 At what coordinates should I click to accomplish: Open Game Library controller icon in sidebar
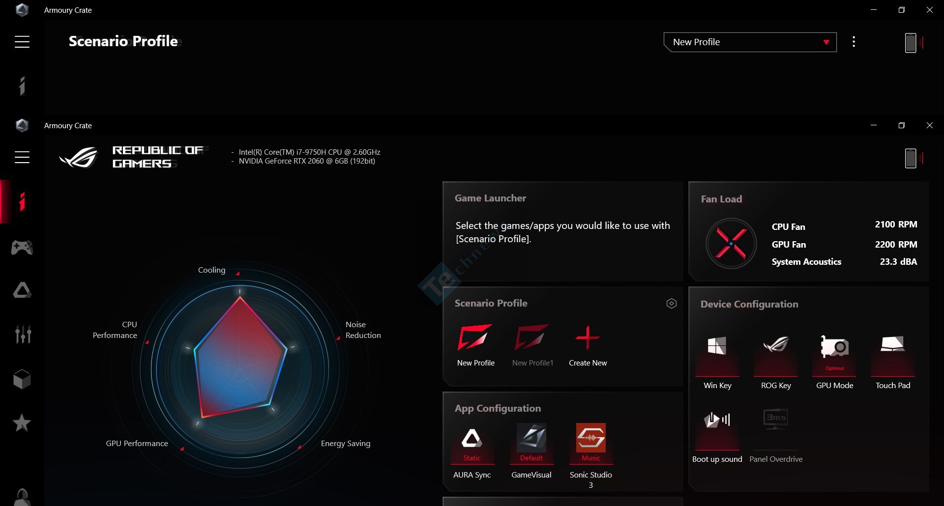click(x=22, y=247)
